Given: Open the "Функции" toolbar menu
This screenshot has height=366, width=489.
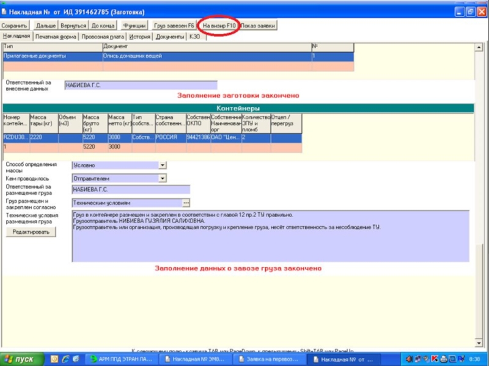Looking at the screenshot, I should [x=134, y=26].
